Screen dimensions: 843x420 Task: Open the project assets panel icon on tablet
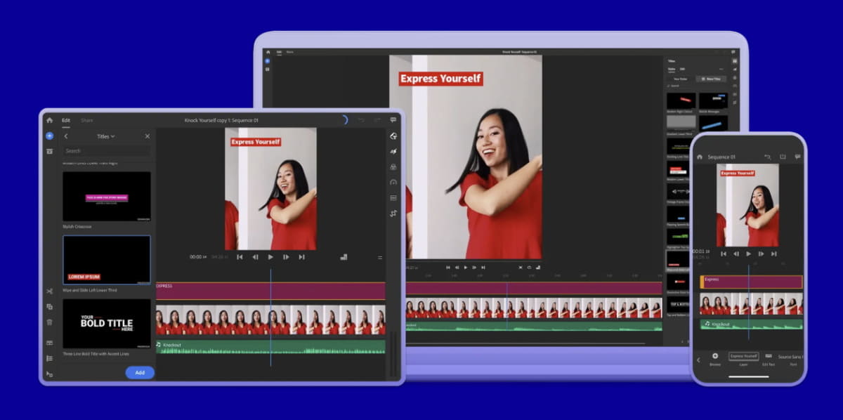[x=49, y=151]
